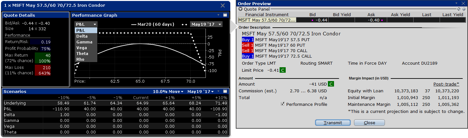468x138 pixels.
Task: Click the Bid column header
Action: click(x=312, y=14)
